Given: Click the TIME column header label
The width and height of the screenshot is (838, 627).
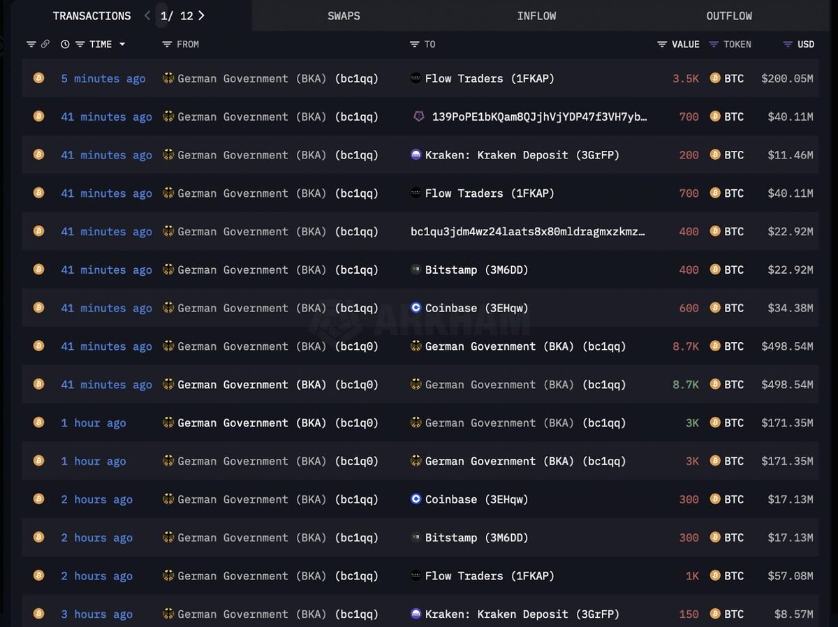Looking at the screenshot, I should (101, 44).
